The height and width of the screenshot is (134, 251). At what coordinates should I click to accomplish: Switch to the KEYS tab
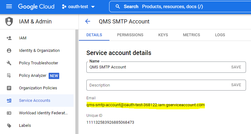click(163, 35)
